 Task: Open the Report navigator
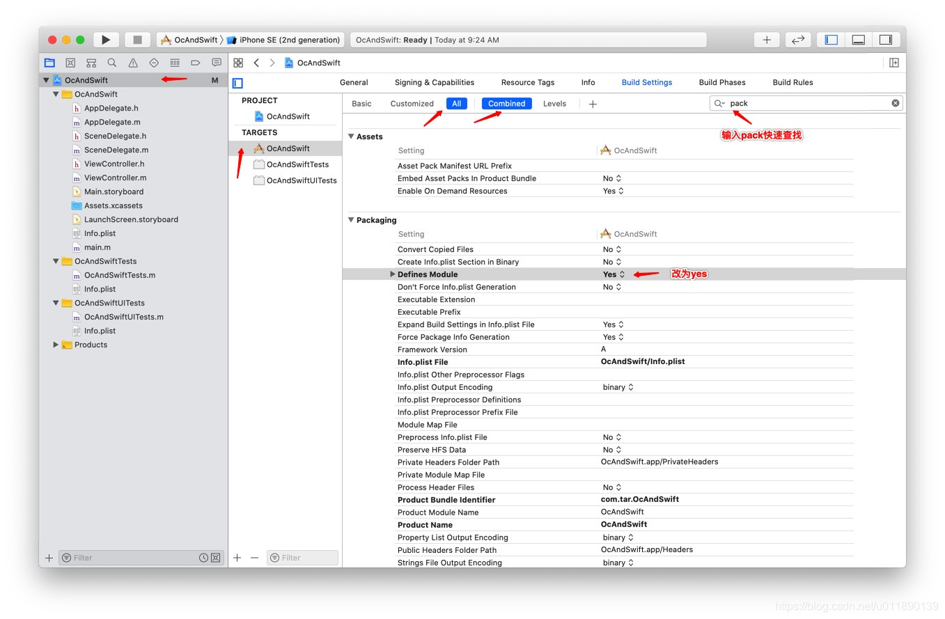click(217, 63)
